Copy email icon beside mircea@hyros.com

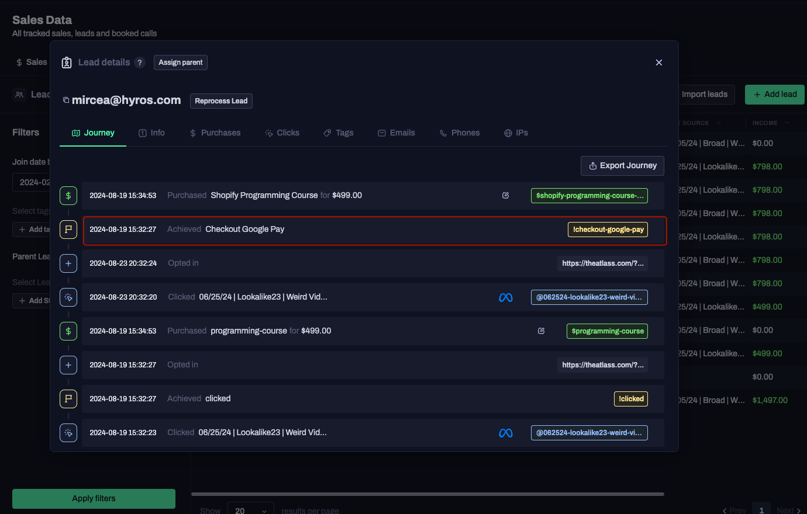click(66, 100)
